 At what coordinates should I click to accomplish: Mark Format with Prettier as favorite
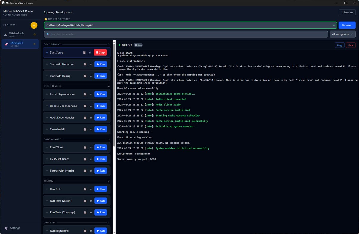click(91, 171)
